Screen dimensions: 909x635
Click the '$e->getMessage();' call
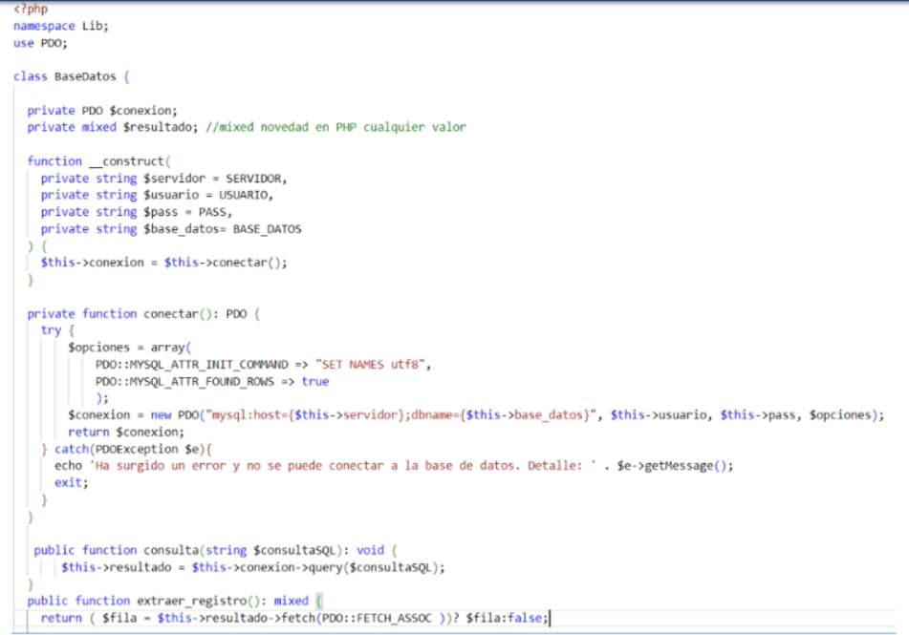[x=675, y=466]
